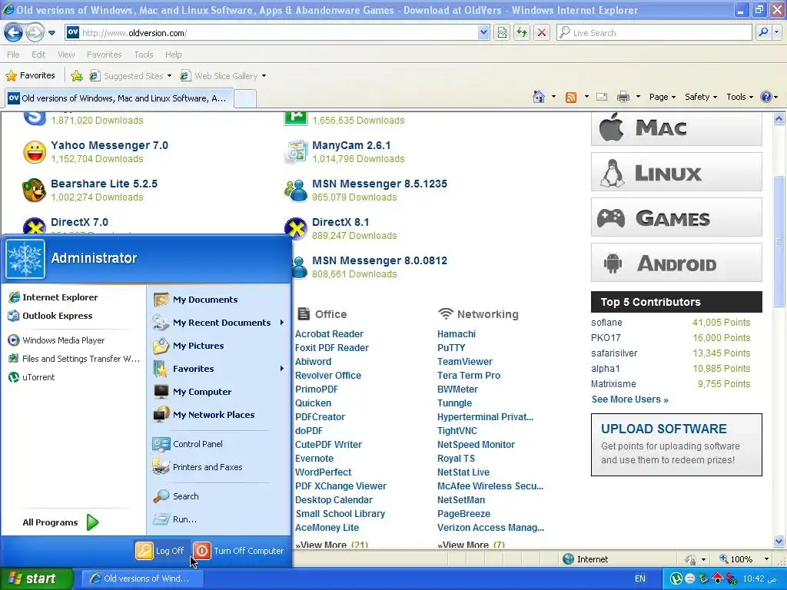Viewport: 787px width, 590px height.
Task: Click the Log Off button
Action: [160, 551]
